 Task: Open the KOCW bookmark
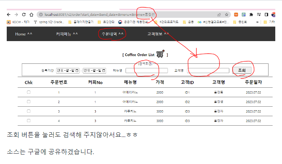pyautogui.click(x=18, y=22)
